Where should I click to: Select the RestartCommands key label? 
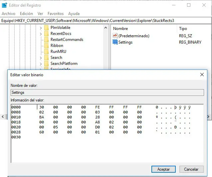(x=67, y=40)
